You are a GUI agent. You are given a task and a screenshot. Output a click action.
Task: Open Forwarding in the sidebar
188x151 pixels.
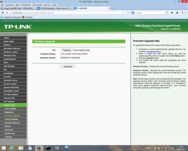pos(13,73)
